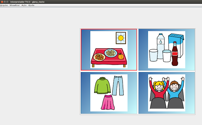Open the Ajuda menu

[31, 5]
